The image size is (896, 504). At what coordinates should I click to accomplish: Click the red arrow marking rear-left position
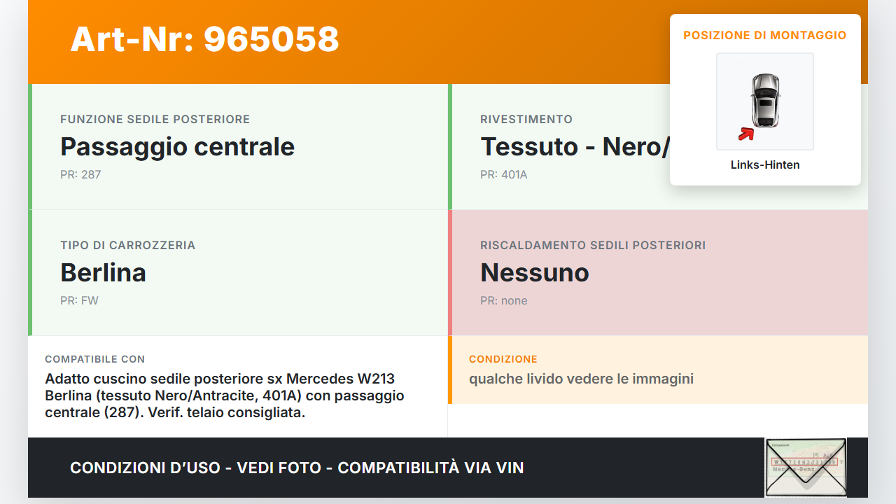746,133
